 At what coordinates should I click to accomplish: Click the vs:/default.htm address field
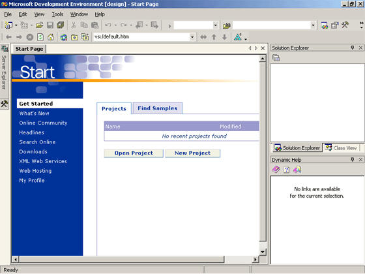point(141,37)
